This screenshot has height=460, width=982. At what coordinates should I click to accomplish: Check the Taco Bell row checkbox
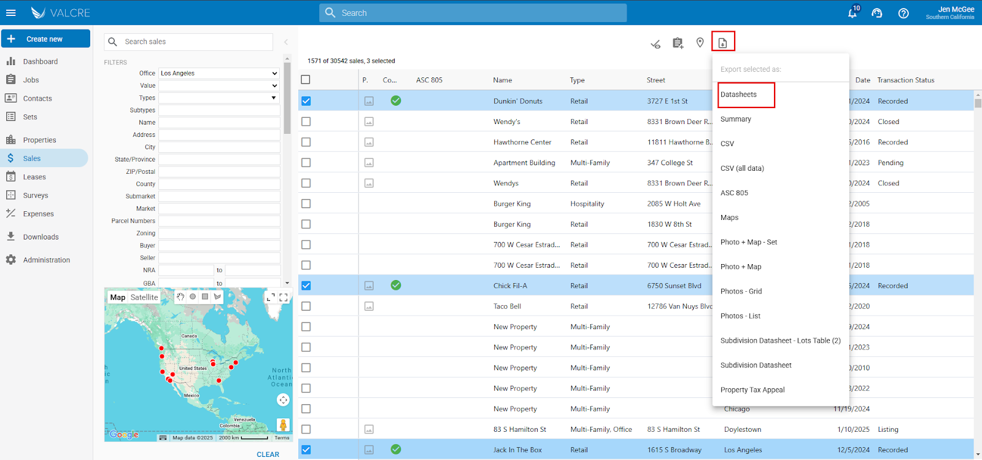(306, 306)
